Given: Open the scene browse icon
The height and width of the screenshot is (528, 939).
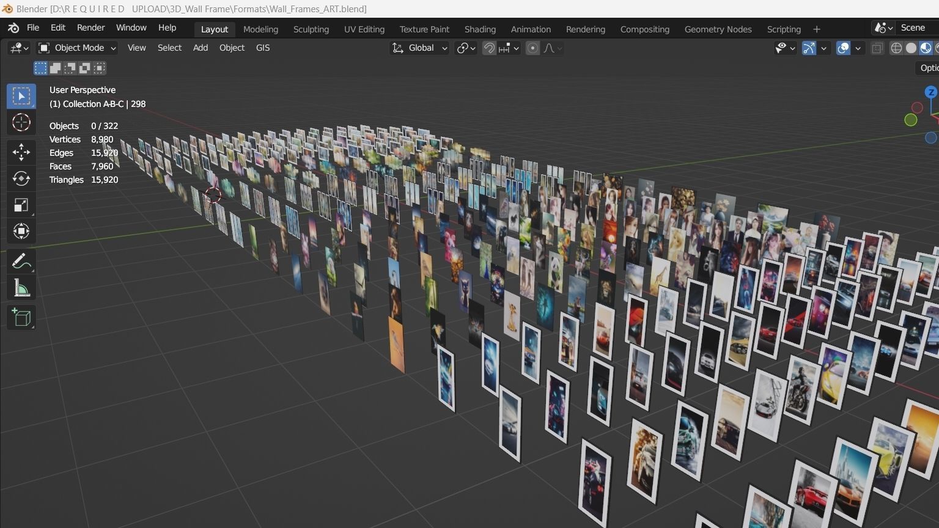Looking at the screenshot, I should point(884,28).
